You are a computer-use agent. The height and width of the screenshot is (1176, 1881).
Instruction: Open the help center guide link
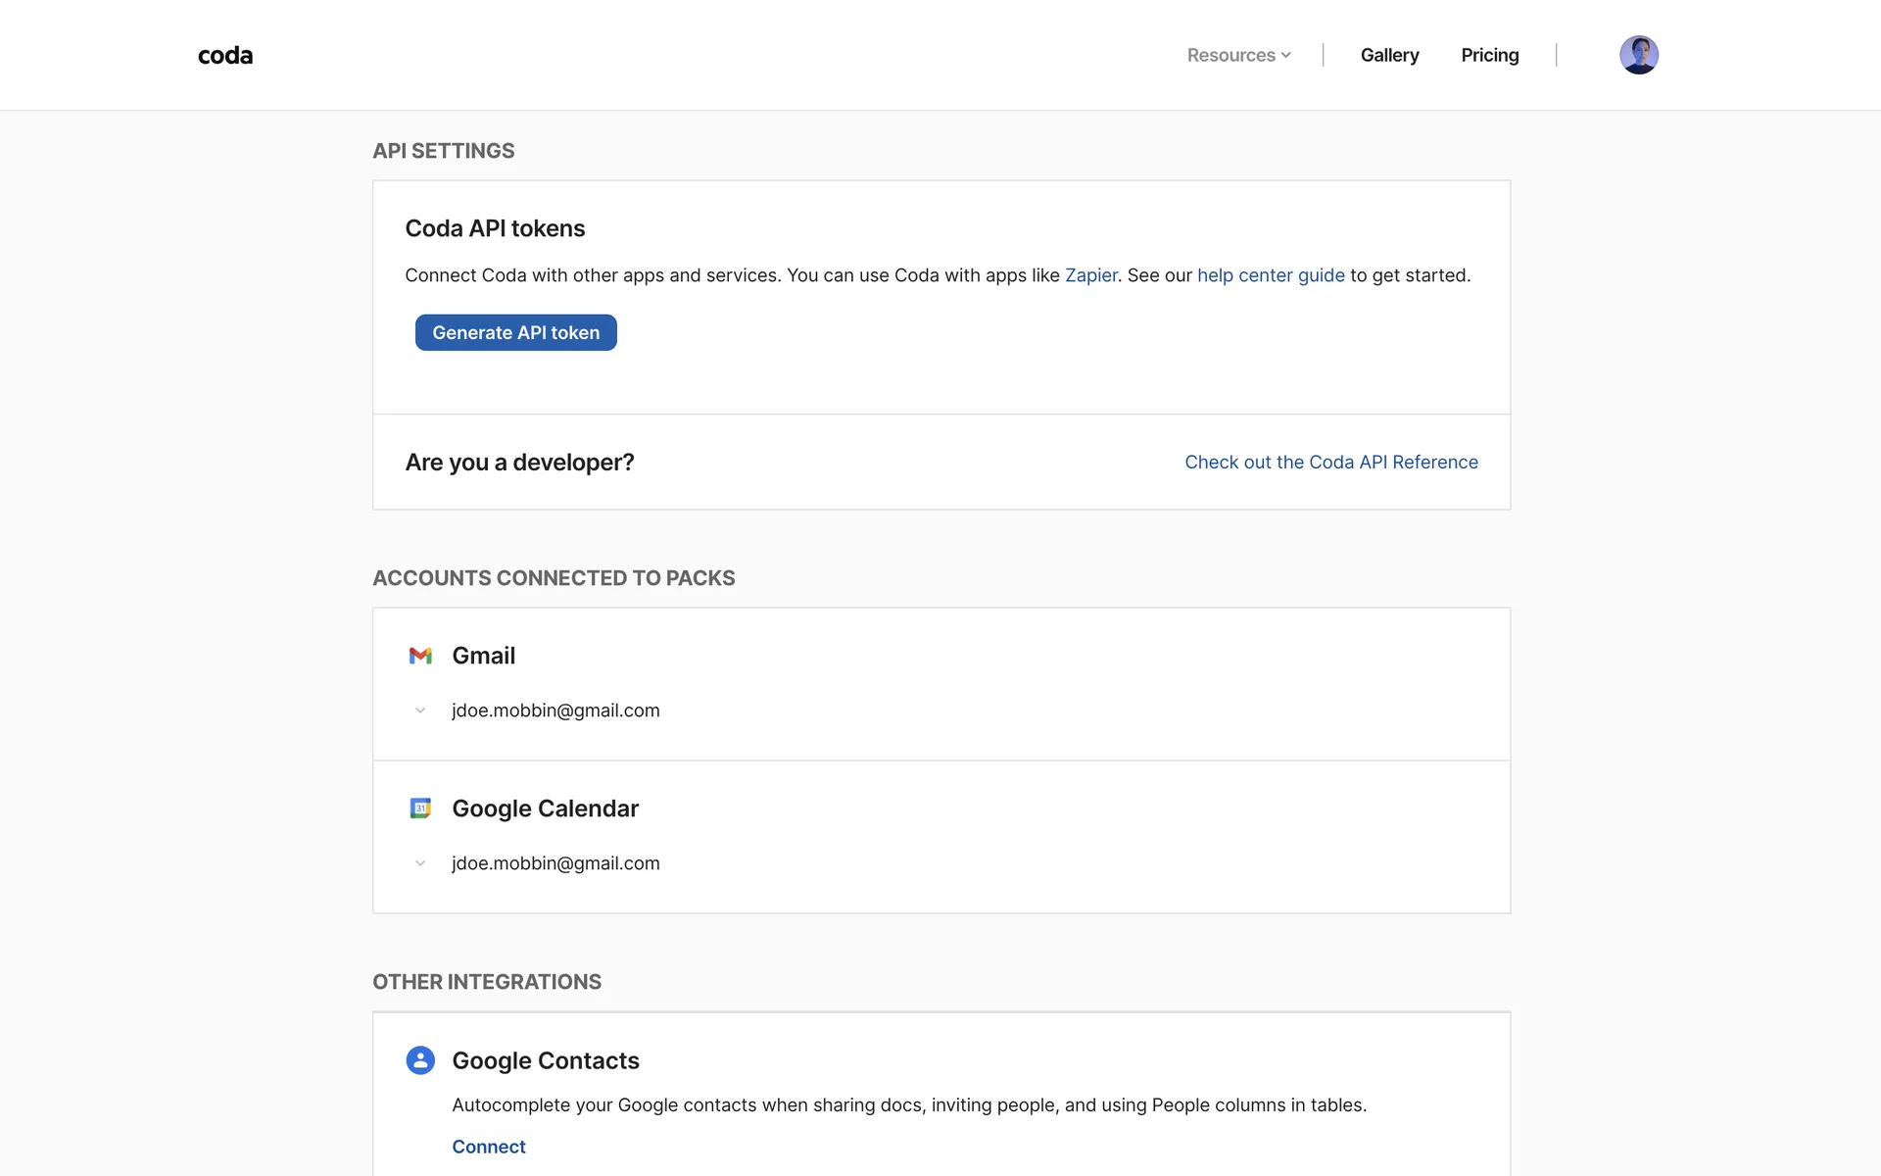click(1271, 275)
